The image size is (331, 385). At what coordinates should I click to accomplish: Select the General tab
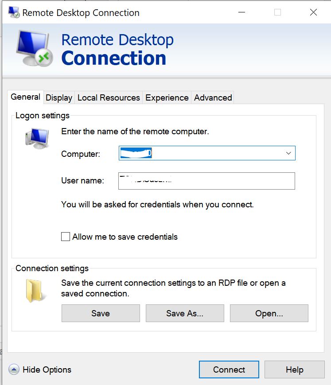[x=25, y=97]
